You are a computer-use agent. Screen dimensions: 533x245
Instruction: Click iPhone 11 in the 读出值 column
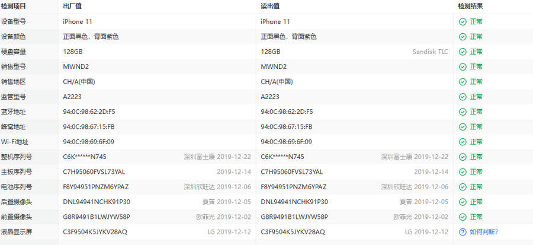(x=275, y=22)
